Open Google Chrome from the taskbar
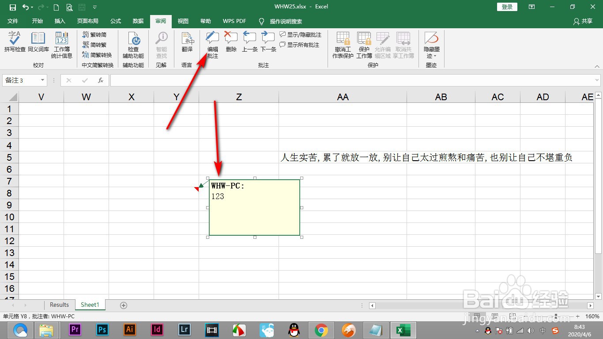This screenshot has height=339, width=603. (x=321, y=330)
